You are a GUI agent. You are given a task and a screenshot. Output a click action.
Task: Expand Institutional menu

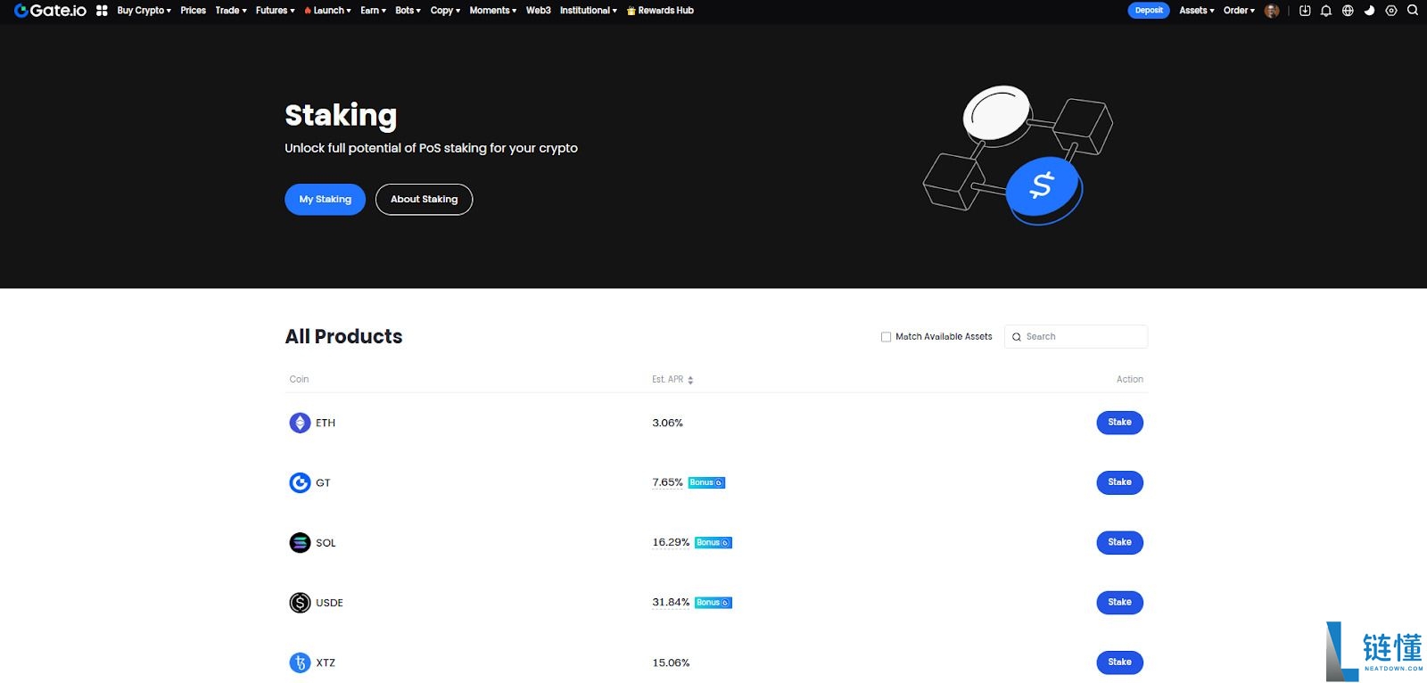589,11
